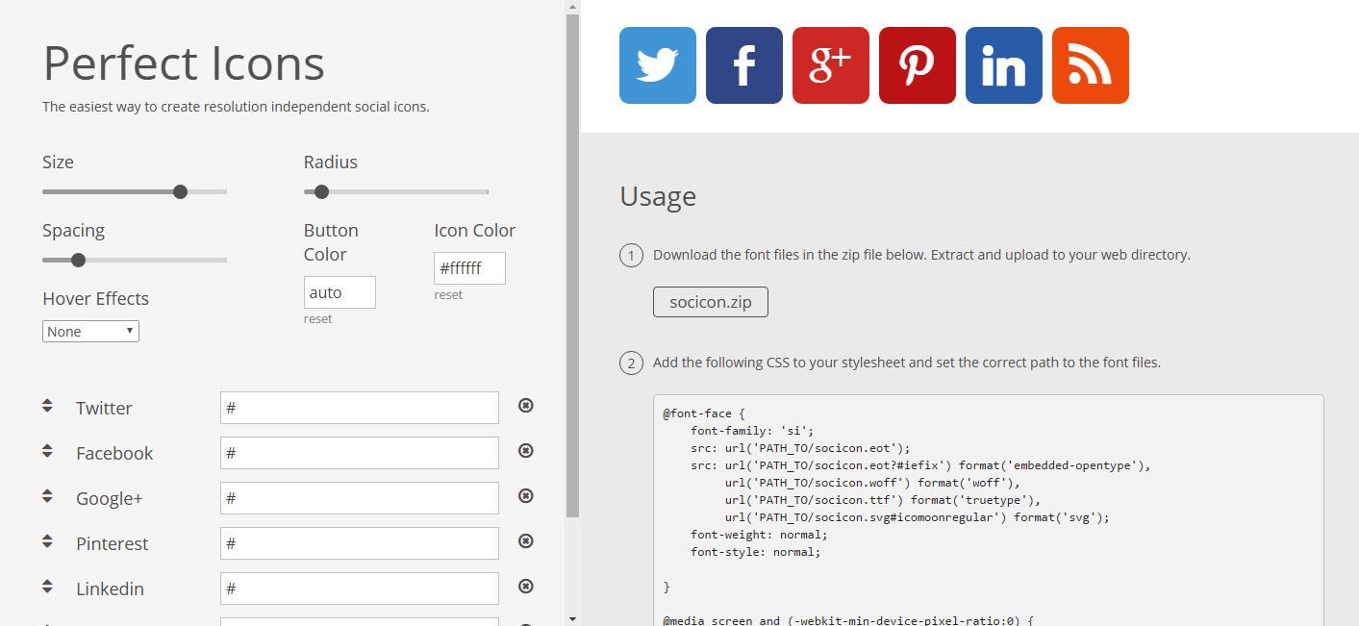The height and width of the screenshot is (626, 1359).
Task: Download socicon.zip font files
Action: pos(710,302)
